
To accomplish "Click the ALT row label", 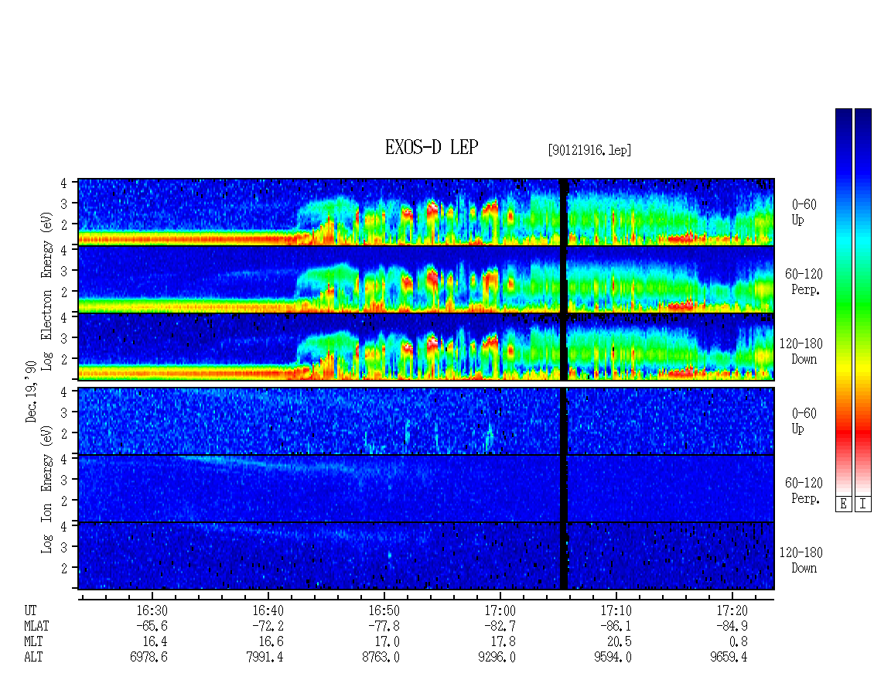I will (x=33, y=658).
